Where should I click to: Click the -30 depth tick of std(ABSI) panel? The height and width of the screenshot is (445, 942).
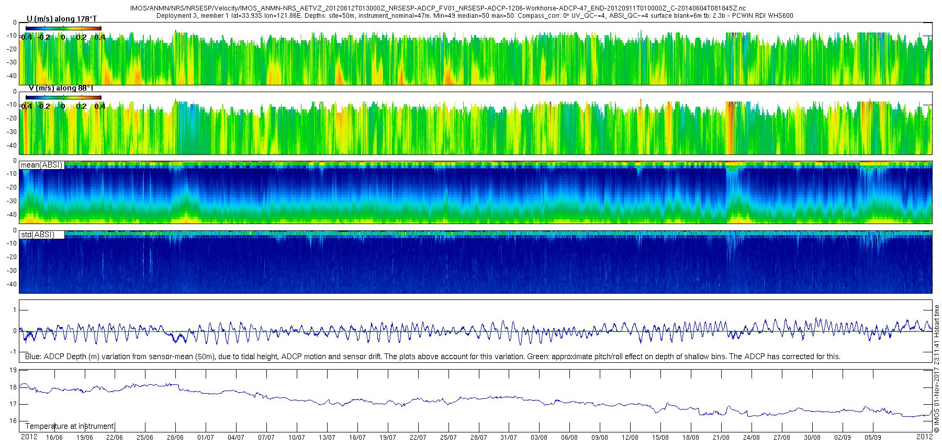tap(12, 271)
